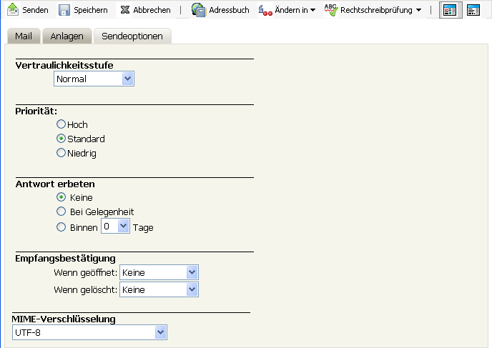Select the second layout view icon
Image resolution: width=492 pixels, height=348 pixels.
[x=473, y=10]
